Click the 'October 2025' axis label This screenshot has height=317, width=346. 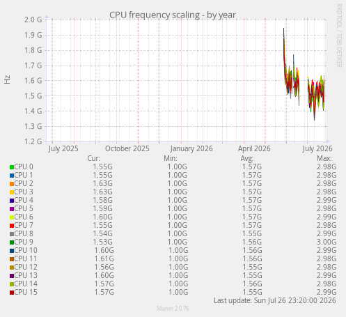(x=127, y=148)
